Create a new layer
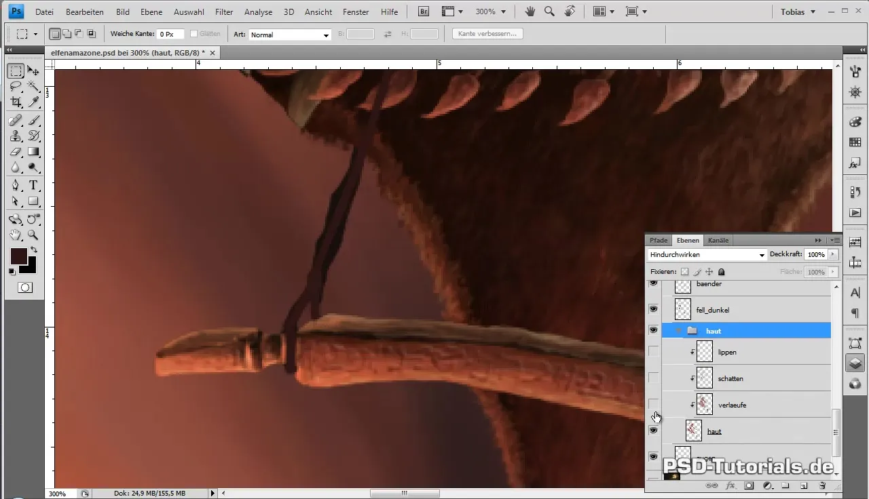869x499 pixels. tap(804, 485)
